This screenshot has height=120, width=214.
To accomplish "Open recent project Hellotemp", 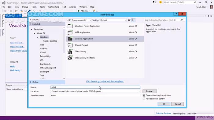I will (15, 70).
